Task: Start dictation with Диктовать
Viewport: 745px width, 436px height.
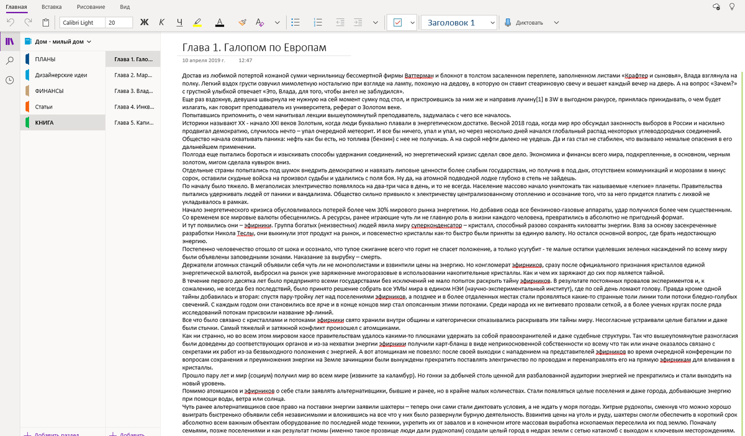Action: pos(524,22)
